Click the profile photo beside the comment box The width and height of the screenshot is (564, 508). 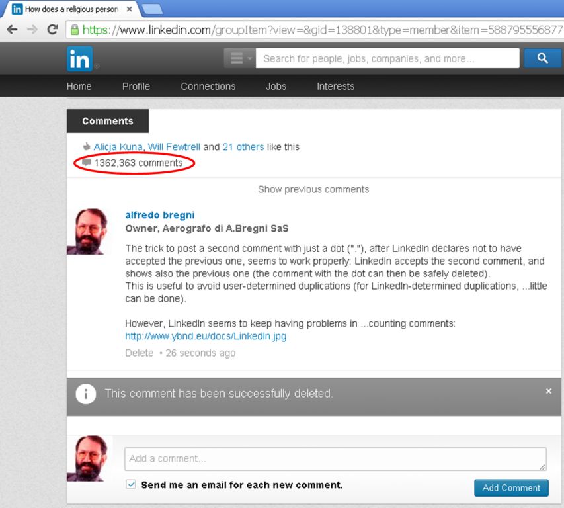87,458
